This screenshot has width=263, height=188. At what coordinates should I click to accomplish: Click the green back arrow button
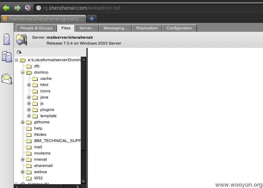[6, 8]
